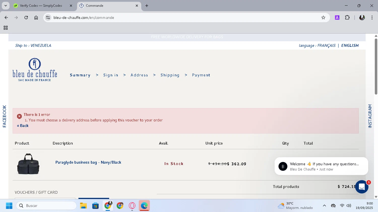The height and width of the screenshot is (212, 378).
Task: Open the INSTAGRAM side link
Action: pyautogui.click(x=370, y=116)
